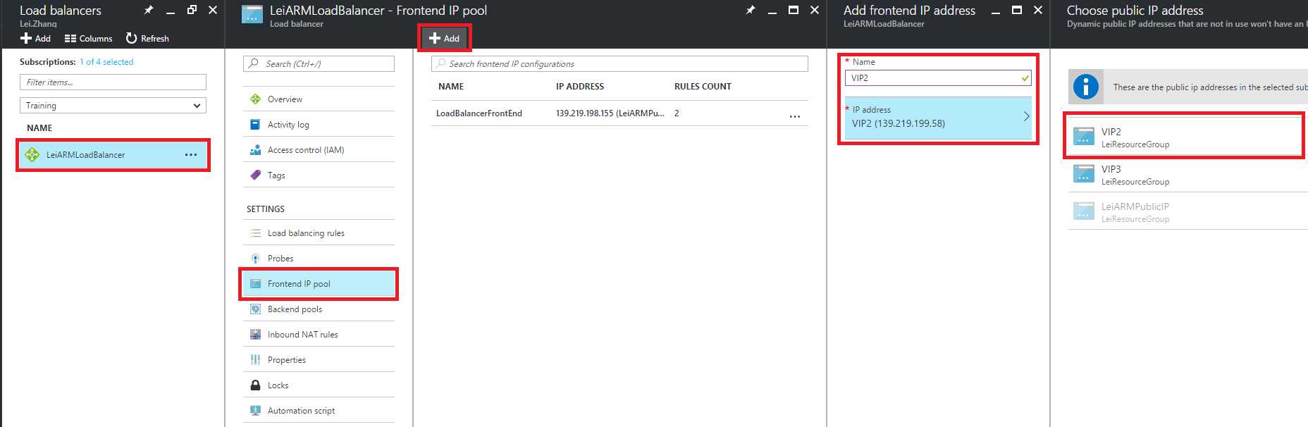The height and width of the screenshot is (427, 1308).
Task: Click the Name field containing VIP2
Action: click(938, 78)
